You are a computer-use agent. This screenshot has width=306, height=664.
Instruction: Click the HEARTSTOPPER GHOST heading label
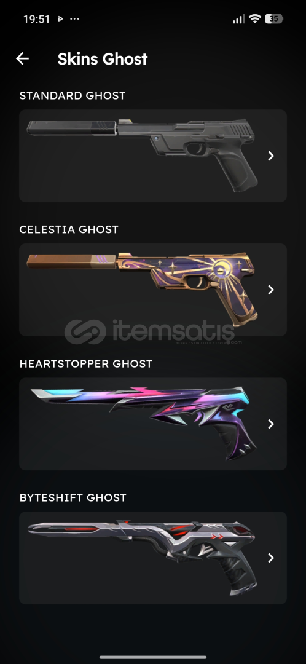click(x=86, y=363)
